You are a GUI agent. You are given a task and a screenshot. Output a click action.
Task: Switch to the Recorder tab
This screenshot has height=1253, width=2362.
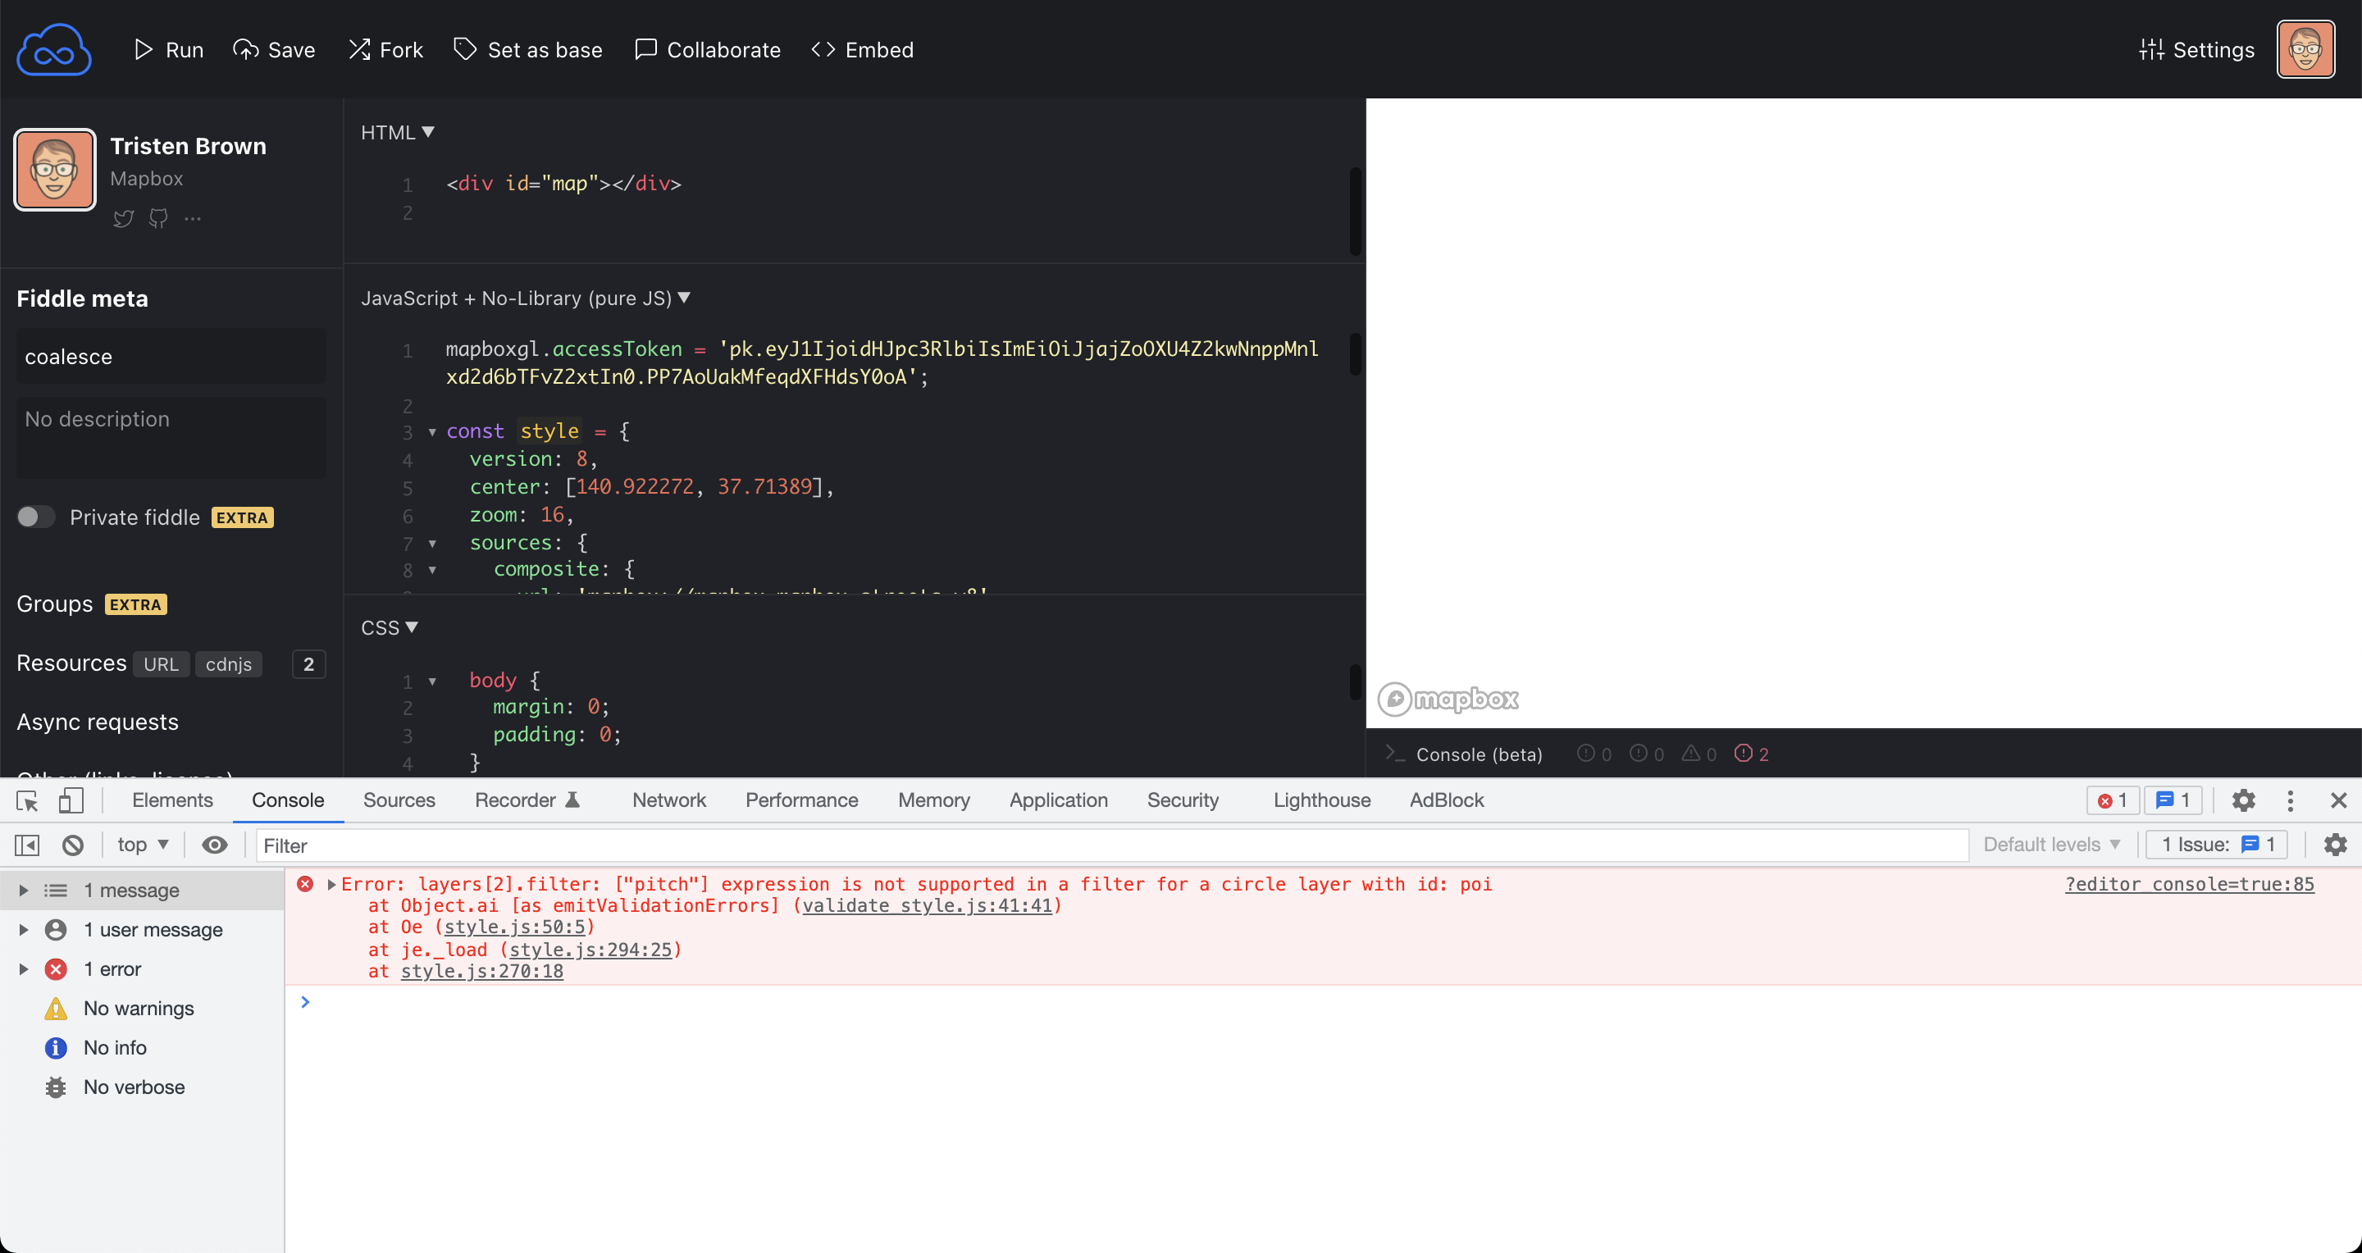[x=527, y=800]
